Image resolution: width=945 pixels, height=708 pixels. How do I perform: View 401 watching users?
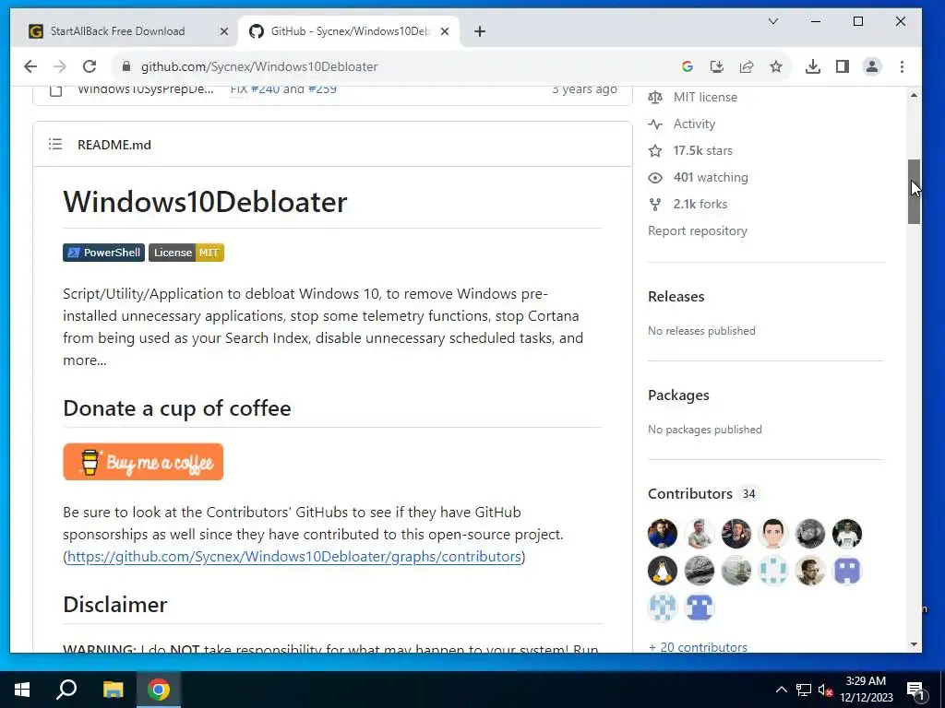pyautogui.click(x=711, y=178)
